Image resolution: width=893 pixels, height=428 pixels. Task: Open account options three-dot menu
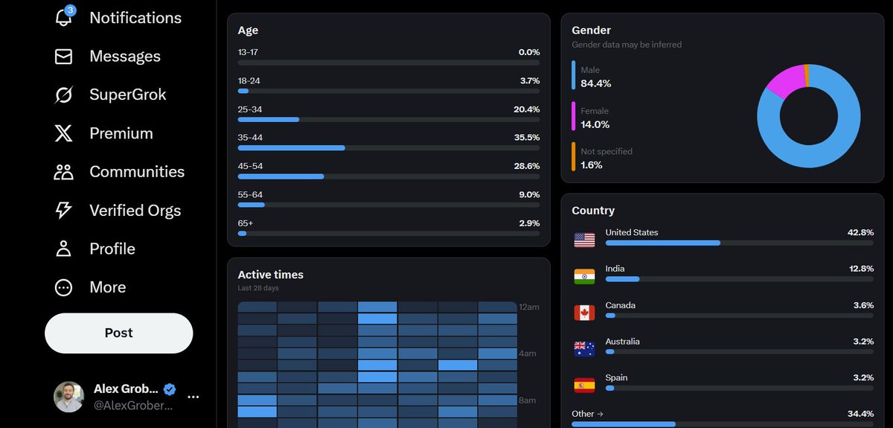point(193,397)
